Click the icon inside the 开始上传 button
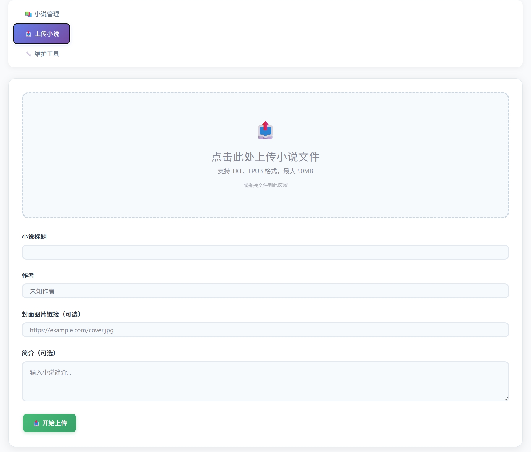The image size is (531, 452). point(36,423)
